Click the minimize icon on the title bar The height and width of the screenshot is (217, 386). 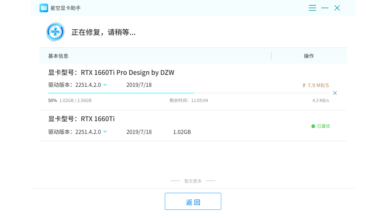click(325, 8)
